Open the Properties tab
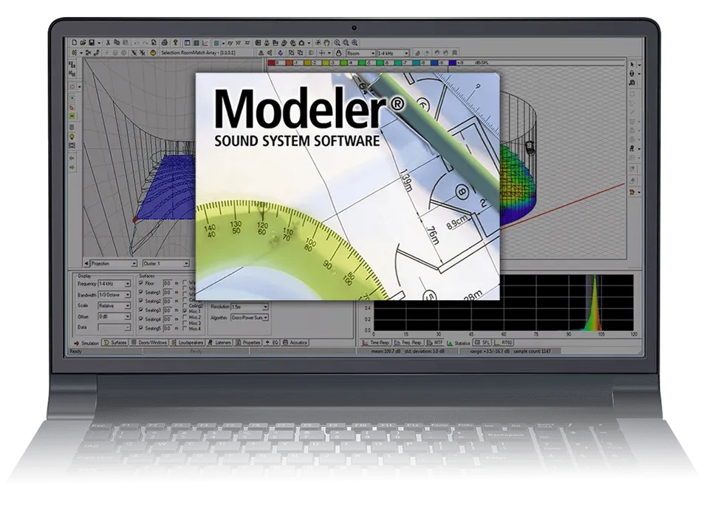The height and width of the screenshot is (531, 709). [x=248, y=342]
